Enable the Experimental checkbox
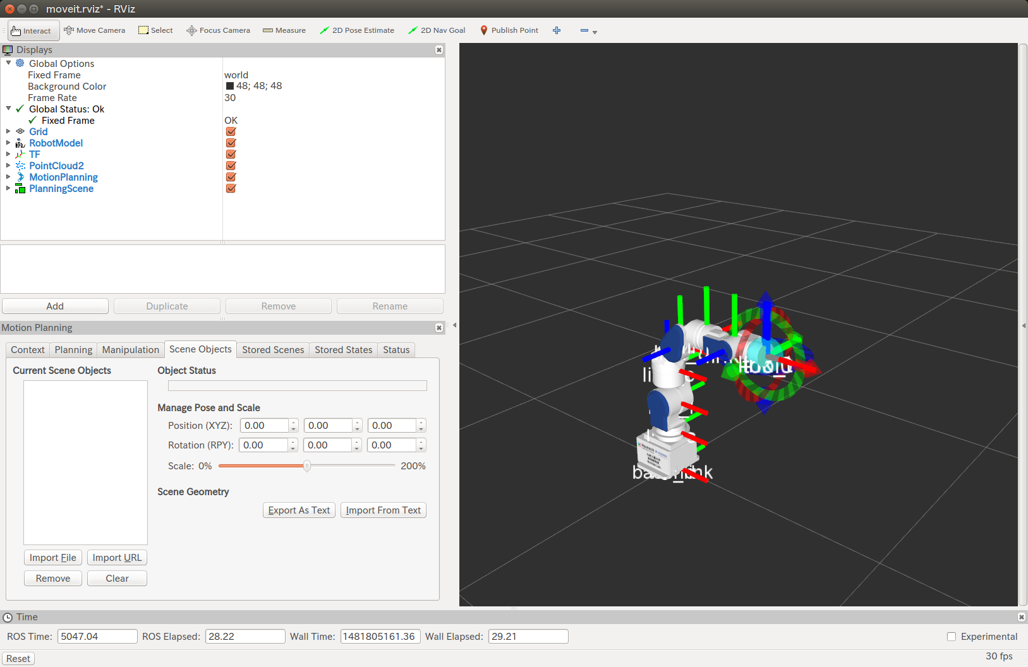 click(x=952, y=637)
